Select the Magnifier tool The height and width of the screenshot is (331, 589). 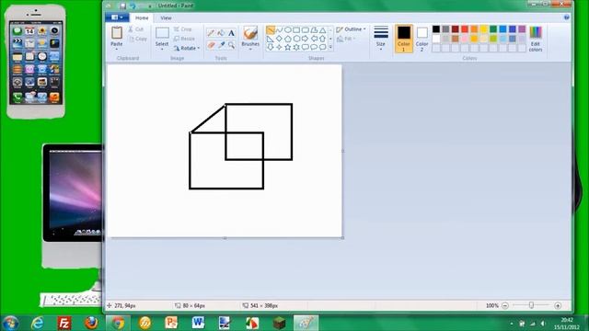coord(231,45)
